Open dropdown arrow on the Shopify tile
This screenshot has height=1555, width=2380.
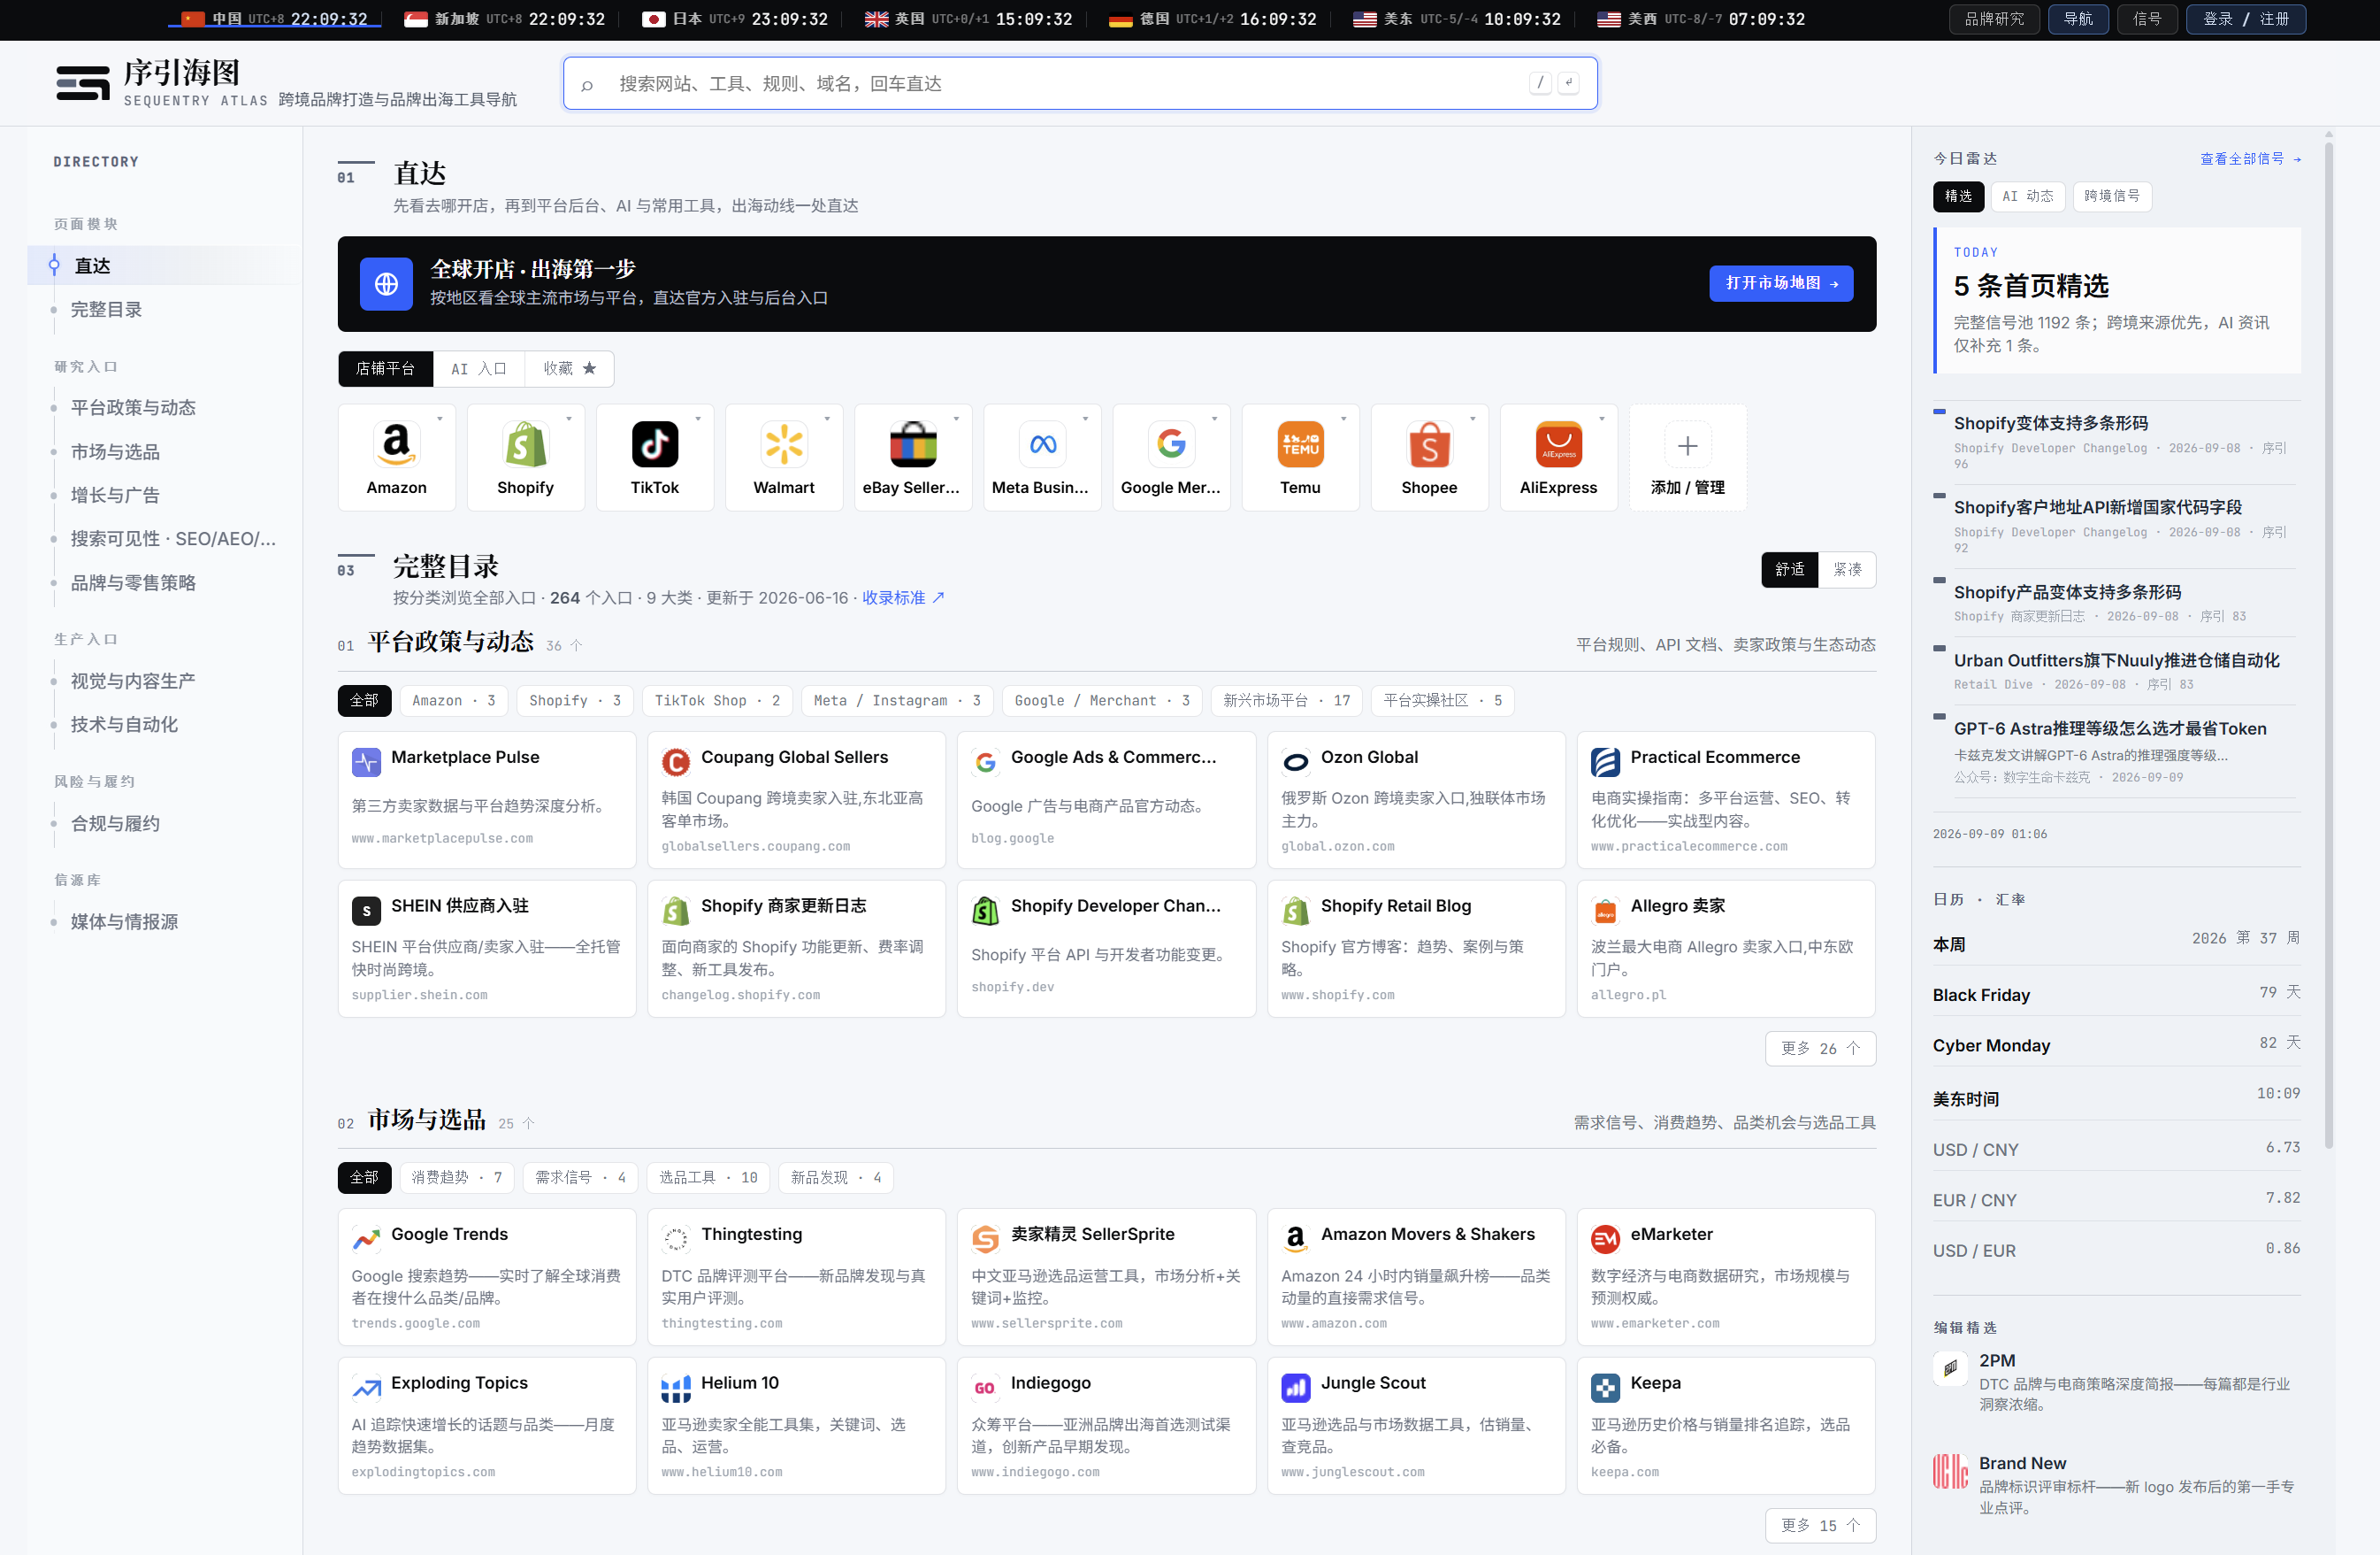[568, 419]
